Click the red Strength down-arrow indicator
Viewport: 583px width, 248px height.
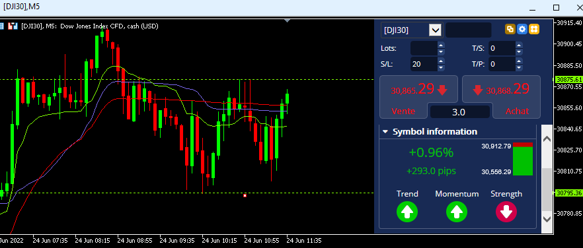click(506, 212)
